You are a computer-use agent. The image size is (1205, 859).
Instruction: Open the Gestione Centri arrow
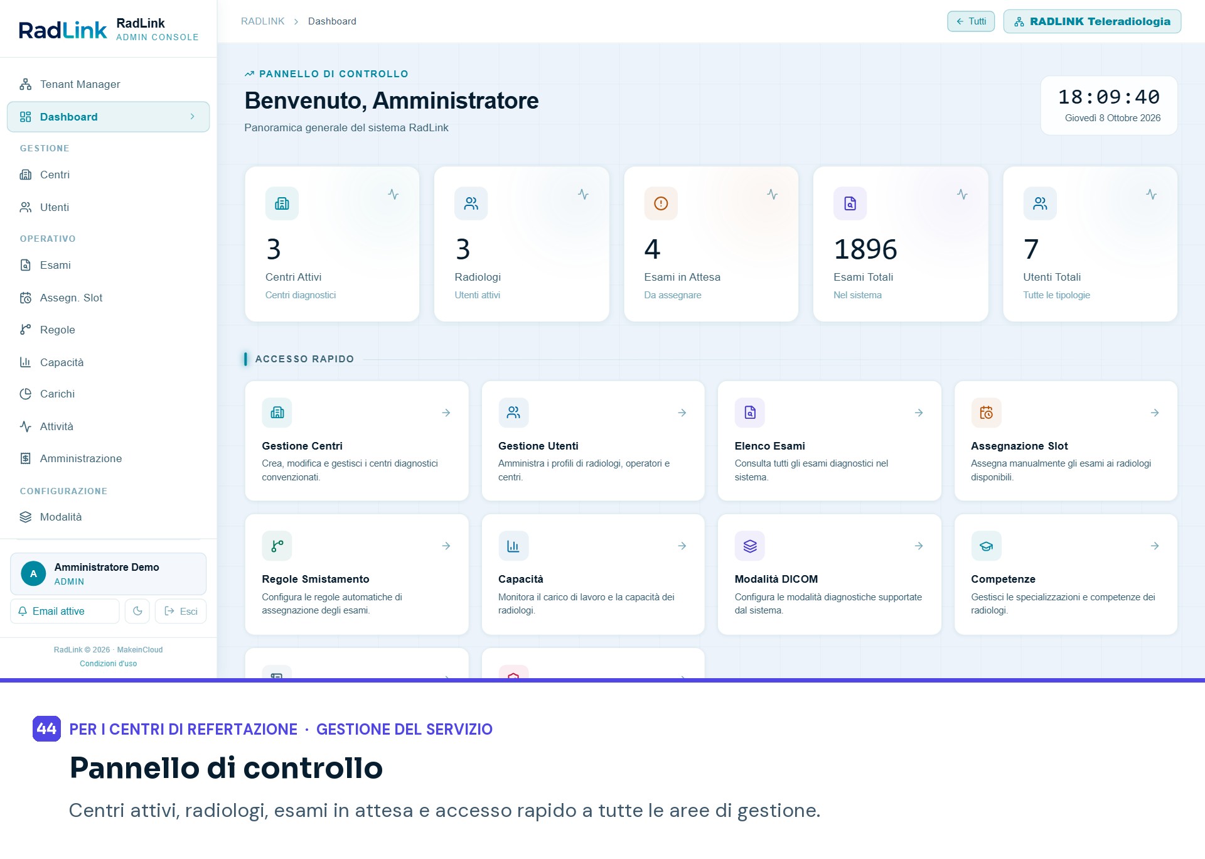coord(446,413)
